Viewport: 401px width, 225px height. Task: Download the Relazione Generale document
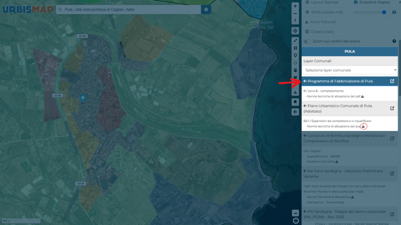(x=337, y=161)
